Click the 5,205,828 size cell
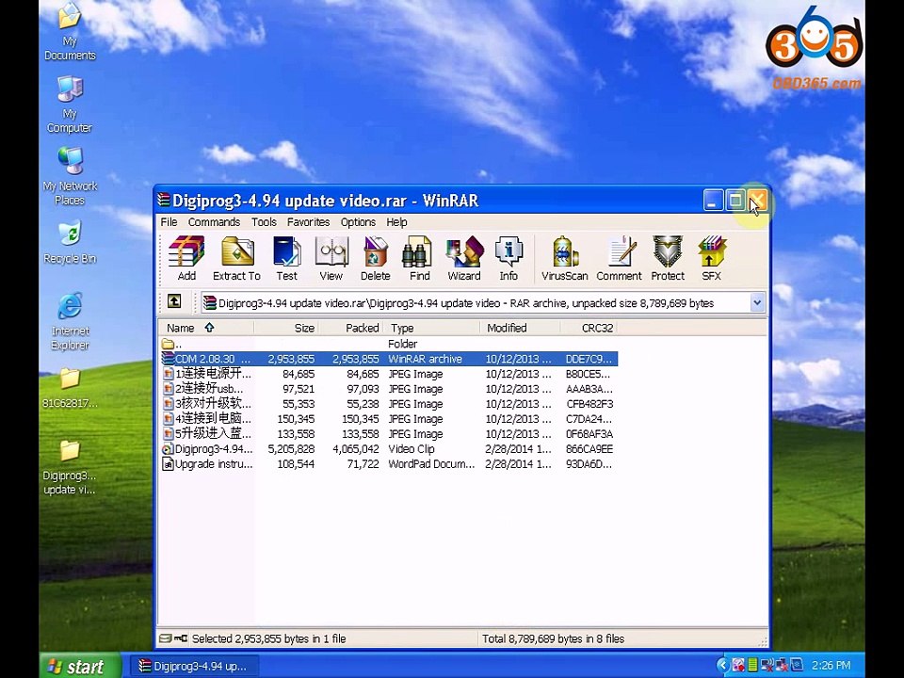904x678 pixels. pos(291,448)
